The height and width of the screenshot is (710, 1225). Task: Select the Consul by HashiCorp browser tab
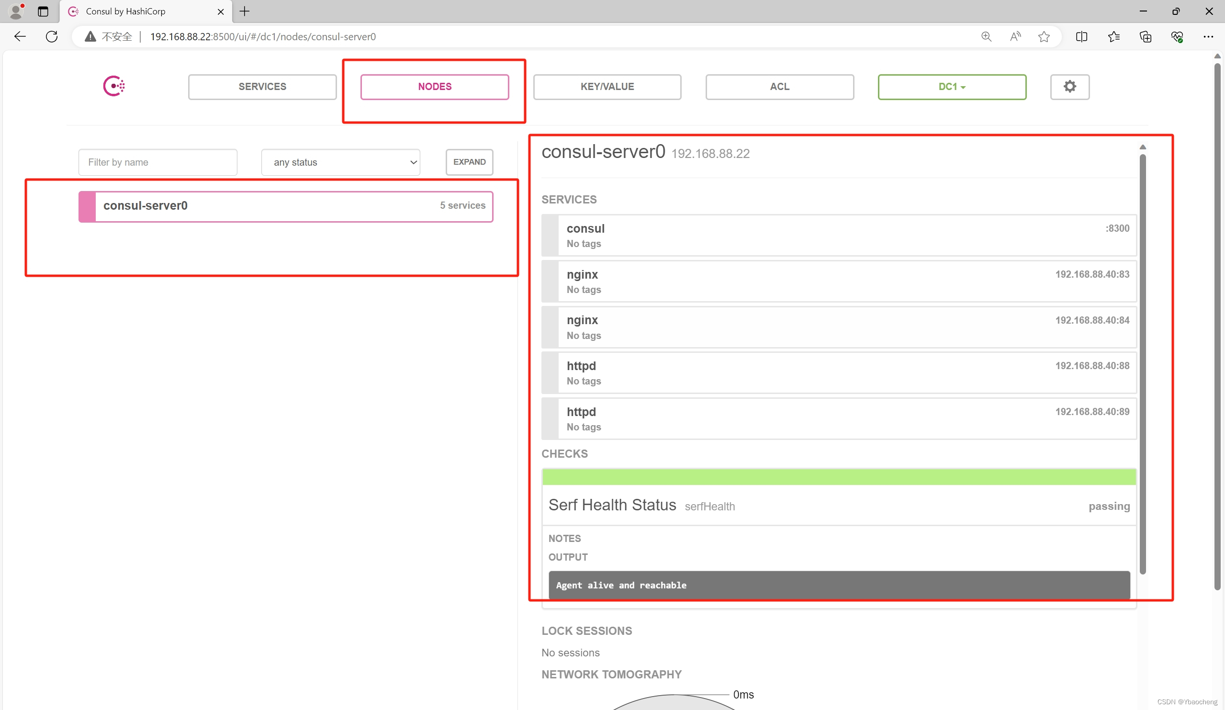coord(146,11)
